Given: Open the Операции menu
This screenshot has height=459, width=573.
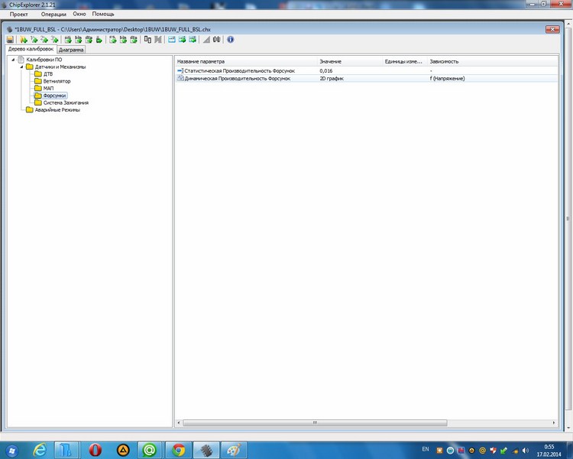Looking at the screenshot, I should 53,15.
